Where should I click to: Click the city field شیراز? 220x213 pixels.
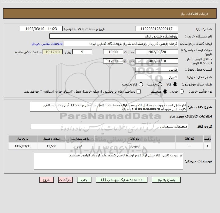tap(157, 77)
